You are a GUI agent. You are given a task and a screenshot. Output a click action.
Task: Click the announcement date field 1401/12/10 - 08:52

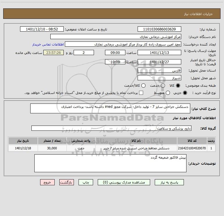[42, 29]
